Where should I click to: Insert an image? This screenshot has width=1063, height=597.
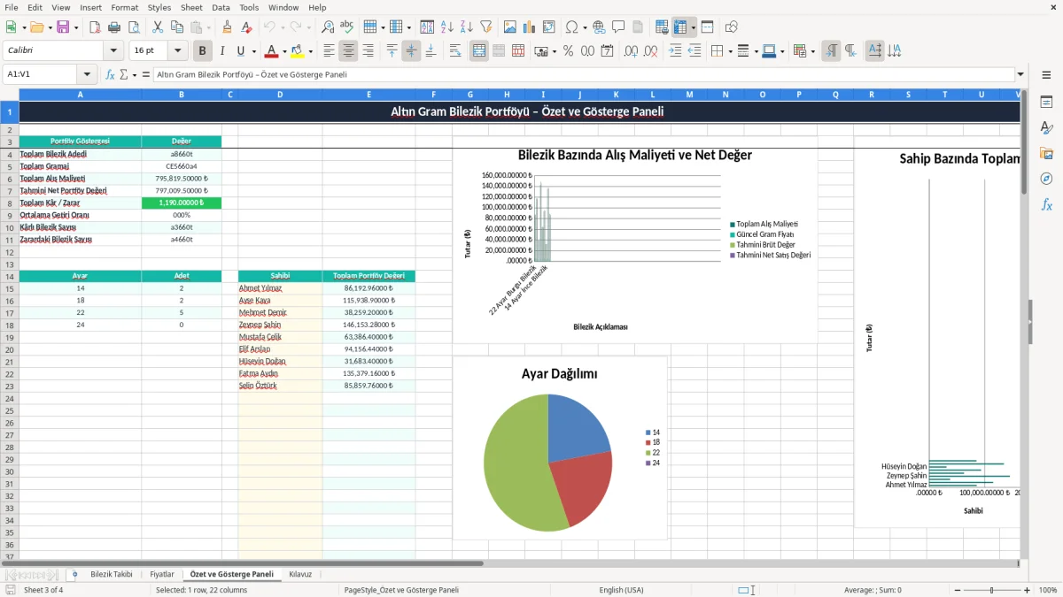(x=510, y=27)
